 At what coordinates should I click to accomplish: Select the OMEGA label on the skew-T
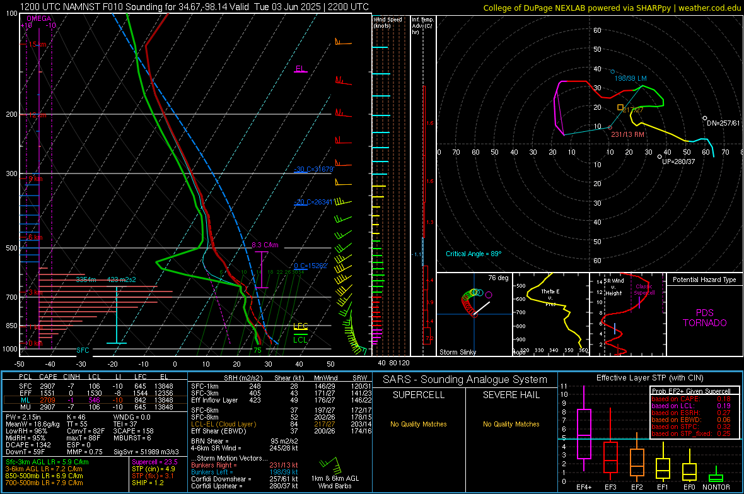tap(39, 18)
